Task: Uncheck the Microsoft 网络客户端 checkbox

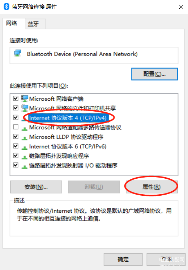Action: click(16, 99)
